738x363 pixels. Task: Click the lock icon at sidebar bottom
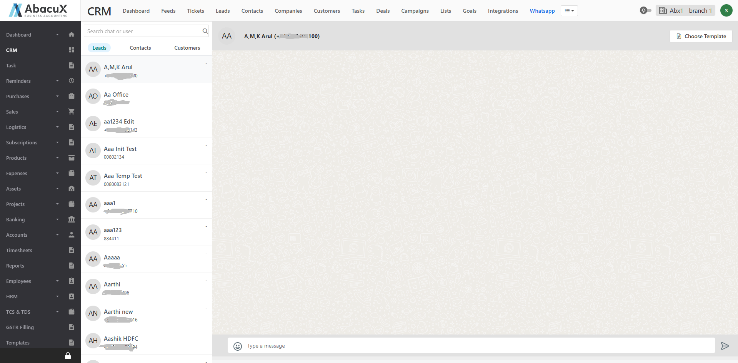pyautogui.click(x=68, y=356)
